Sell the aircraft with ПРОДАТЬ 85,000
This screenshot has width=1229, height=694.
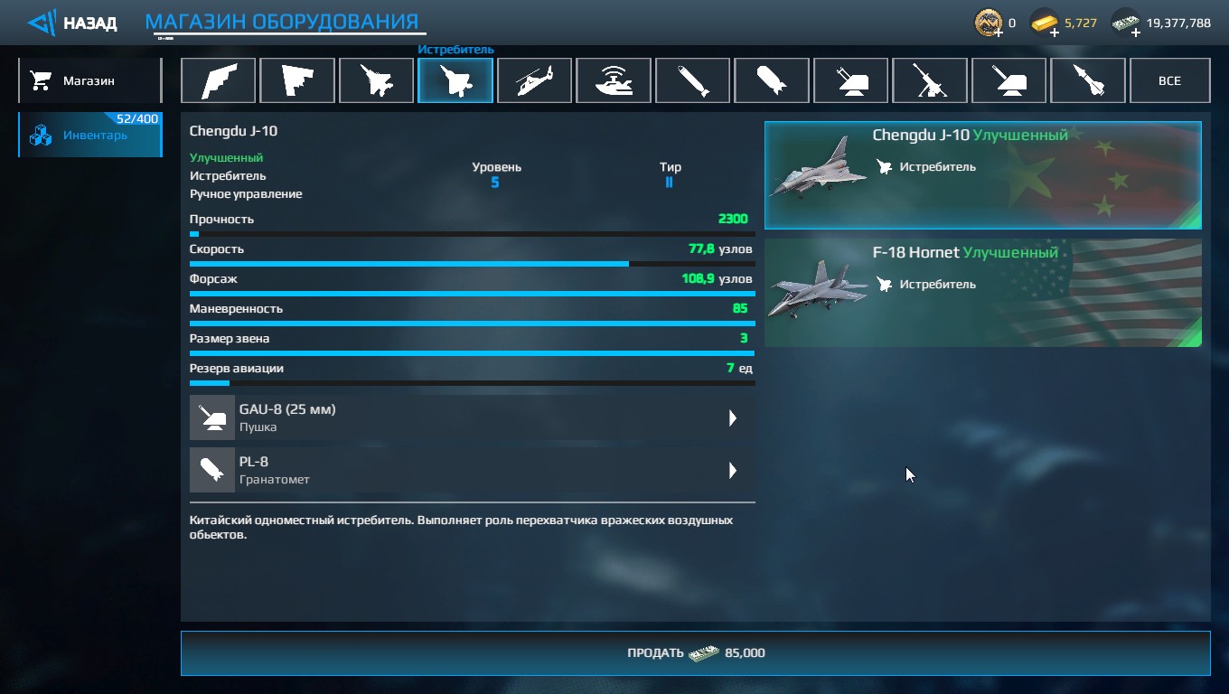(695, 652)
